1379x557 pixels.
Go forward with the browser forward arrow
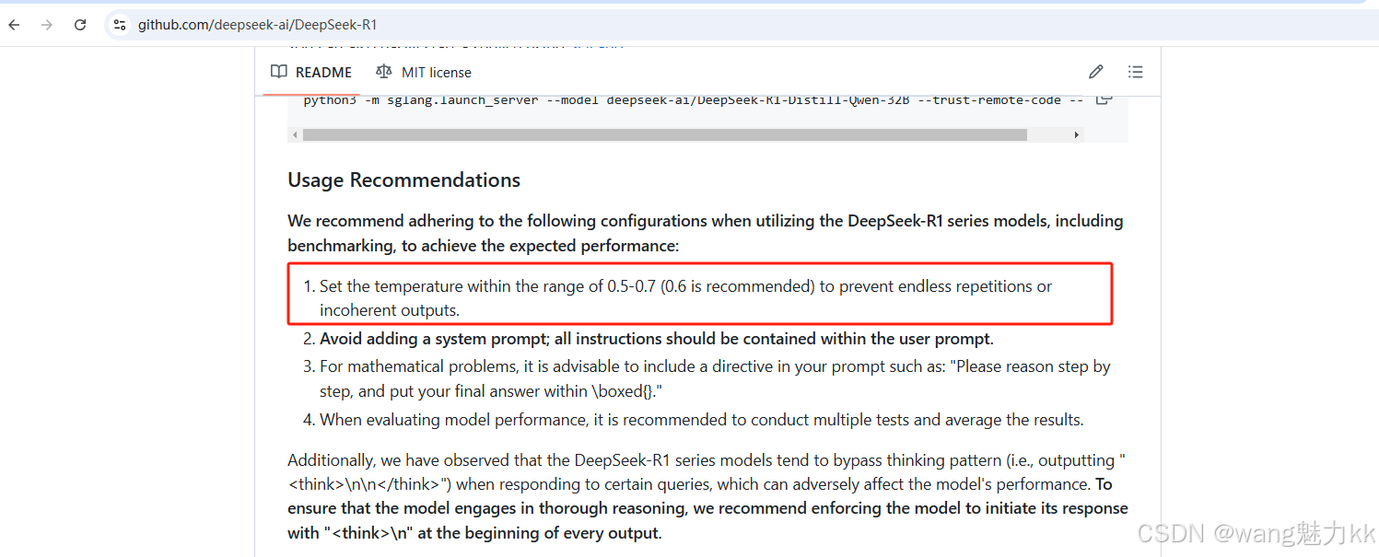pyautogui.click(x=47, y=25)
